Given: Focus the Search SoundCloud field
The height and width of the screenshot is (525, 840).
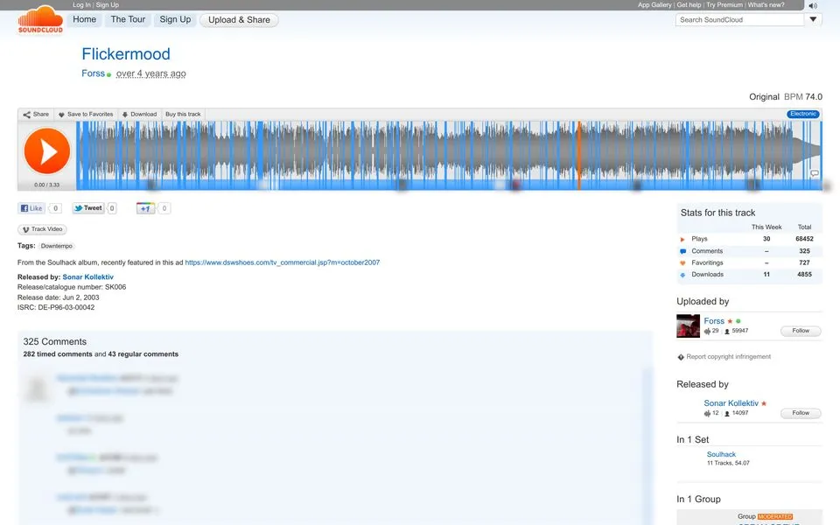Looking at the screenshot, I should [x=739, y=20].
